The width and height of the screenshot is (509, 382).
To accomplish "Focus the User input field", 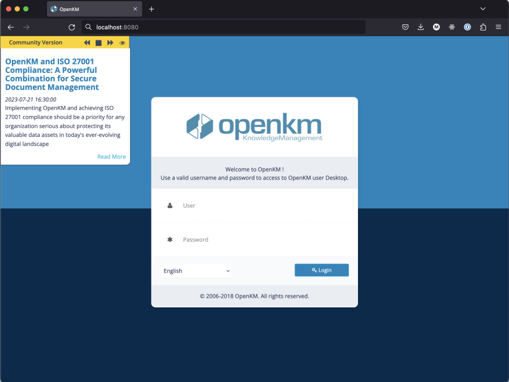I will pos(255,205).
